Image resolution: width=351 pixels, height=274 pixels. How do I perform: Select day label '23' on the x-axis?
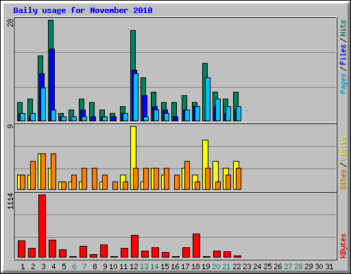pos(247,266)
